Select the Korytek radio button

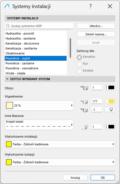(79, 71)
